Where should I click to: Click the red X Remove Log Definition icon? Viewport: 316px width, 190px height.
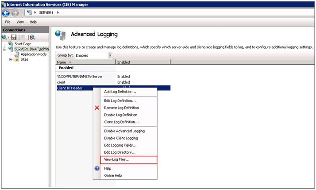click(97, 108)
